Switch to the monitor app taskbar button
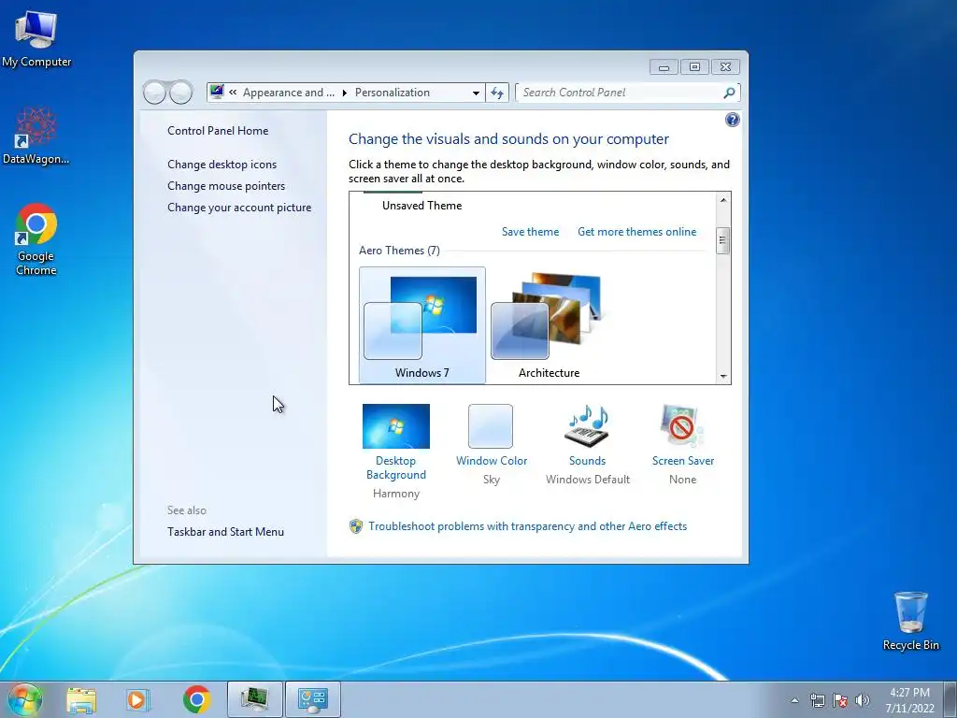This screenshot has width=957, height=718. pyautogui.click(x=255, y=699)
